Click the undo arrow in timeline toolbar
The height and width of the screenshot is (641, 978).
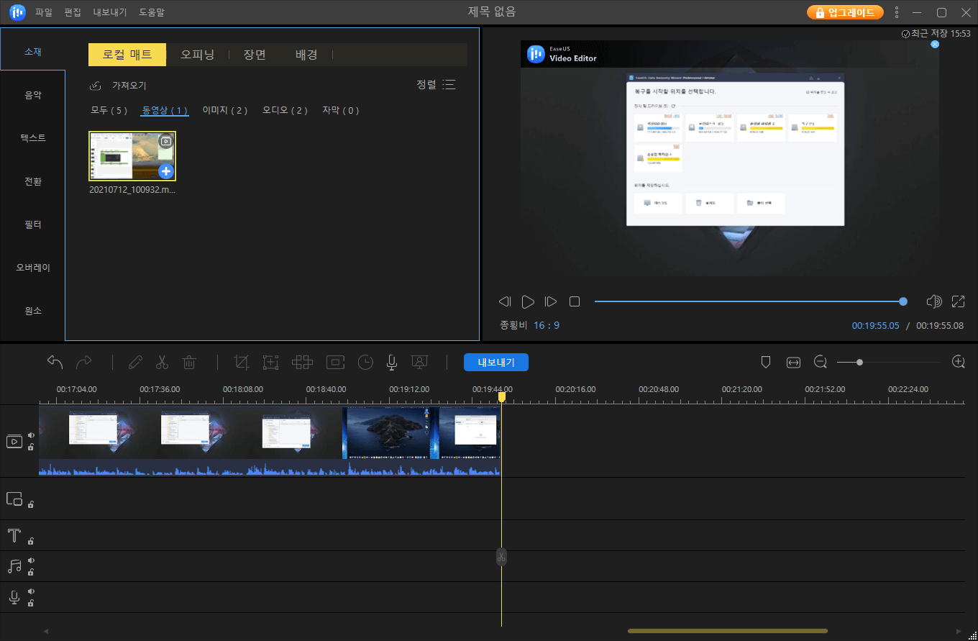tap(55, 362)
